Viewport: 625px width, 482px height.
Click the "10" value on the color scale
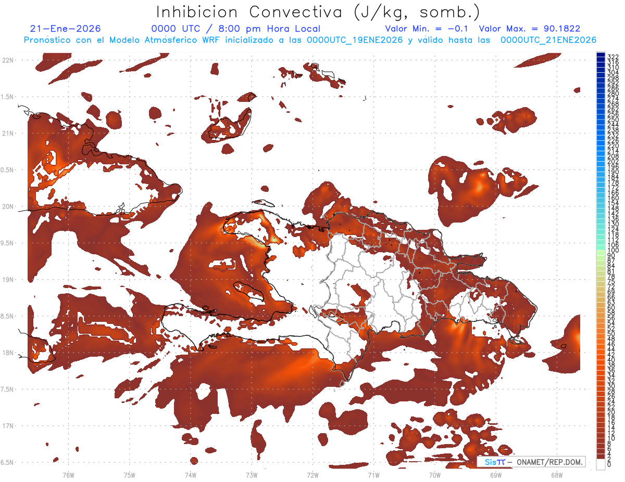click(x=611, y=438)
